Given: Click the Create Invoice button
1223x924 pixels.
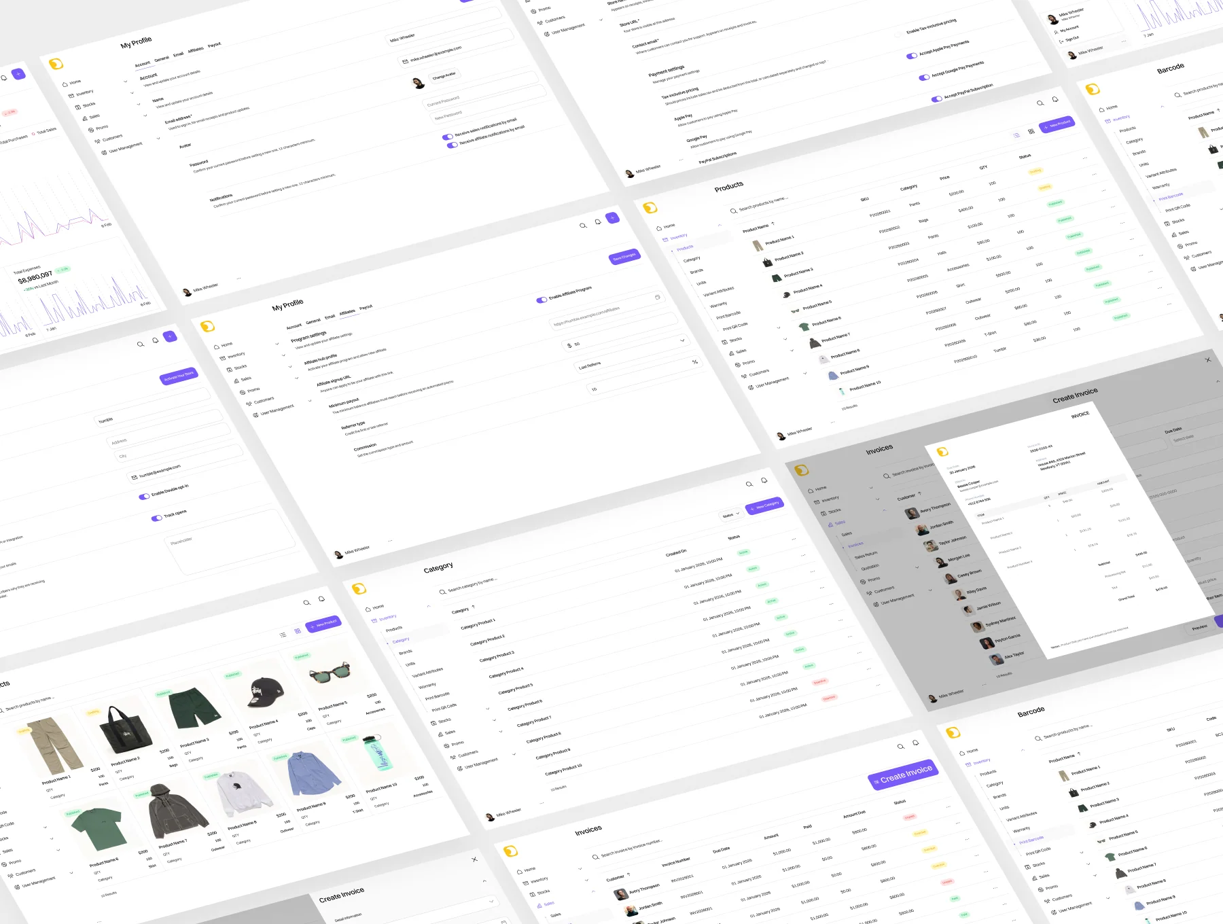Looking at the screenshot, I should [904, 774].
